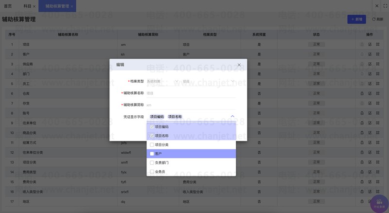The width and height of the screenshot is (389, 213).
Task: Click four-squares icon in 商品分类 row 10
Action: [378, 133]
